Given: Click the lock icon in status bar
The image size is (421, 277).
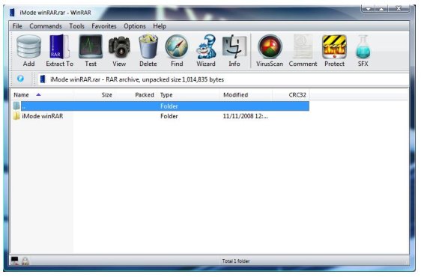Looking at the screenshot, I should click(25, 261).
